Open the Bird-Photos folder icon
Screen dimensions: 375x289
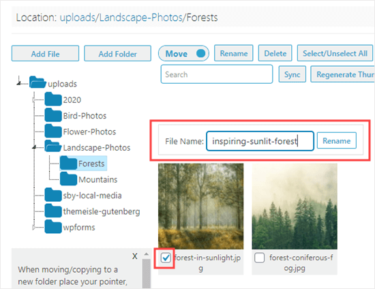53,115
